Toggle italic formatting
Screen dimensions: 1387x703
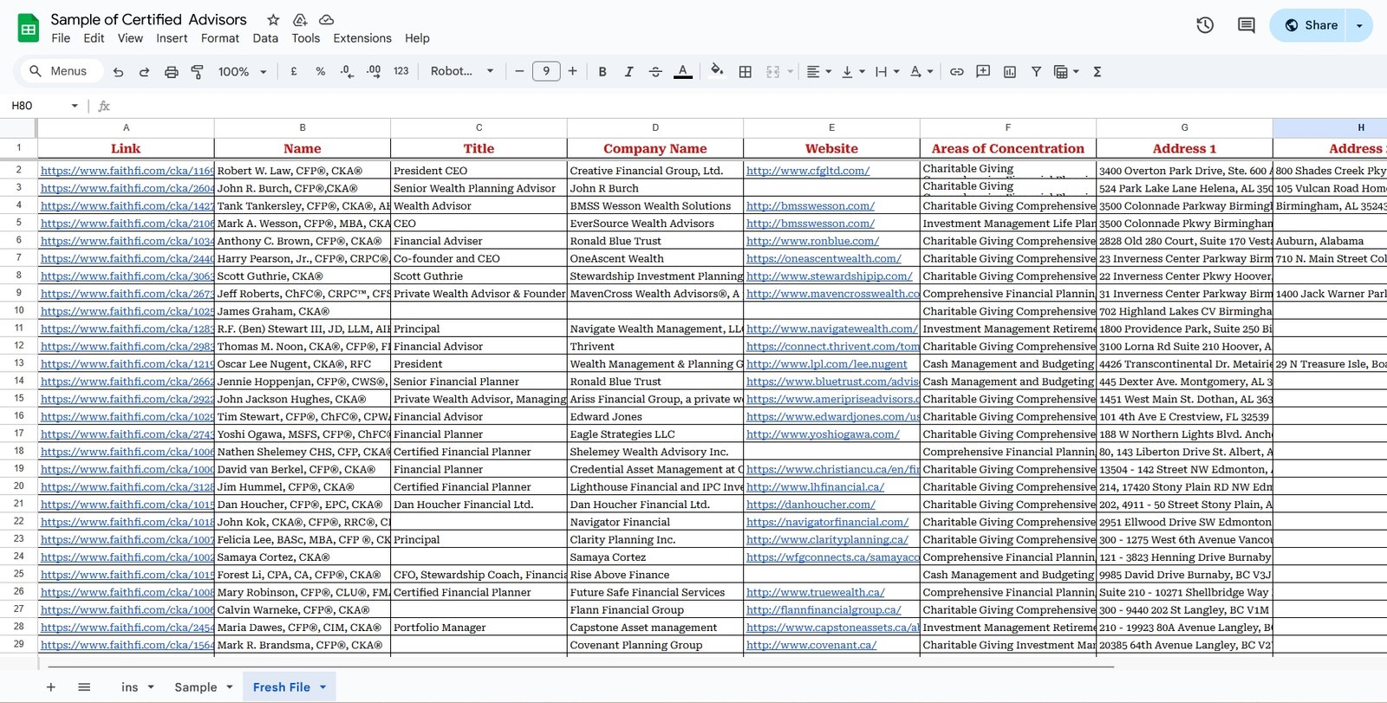[628, 72]
